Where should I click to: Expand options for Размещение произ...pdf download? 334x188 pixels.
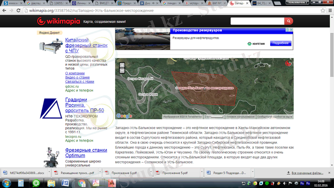(x=99, y=172)
